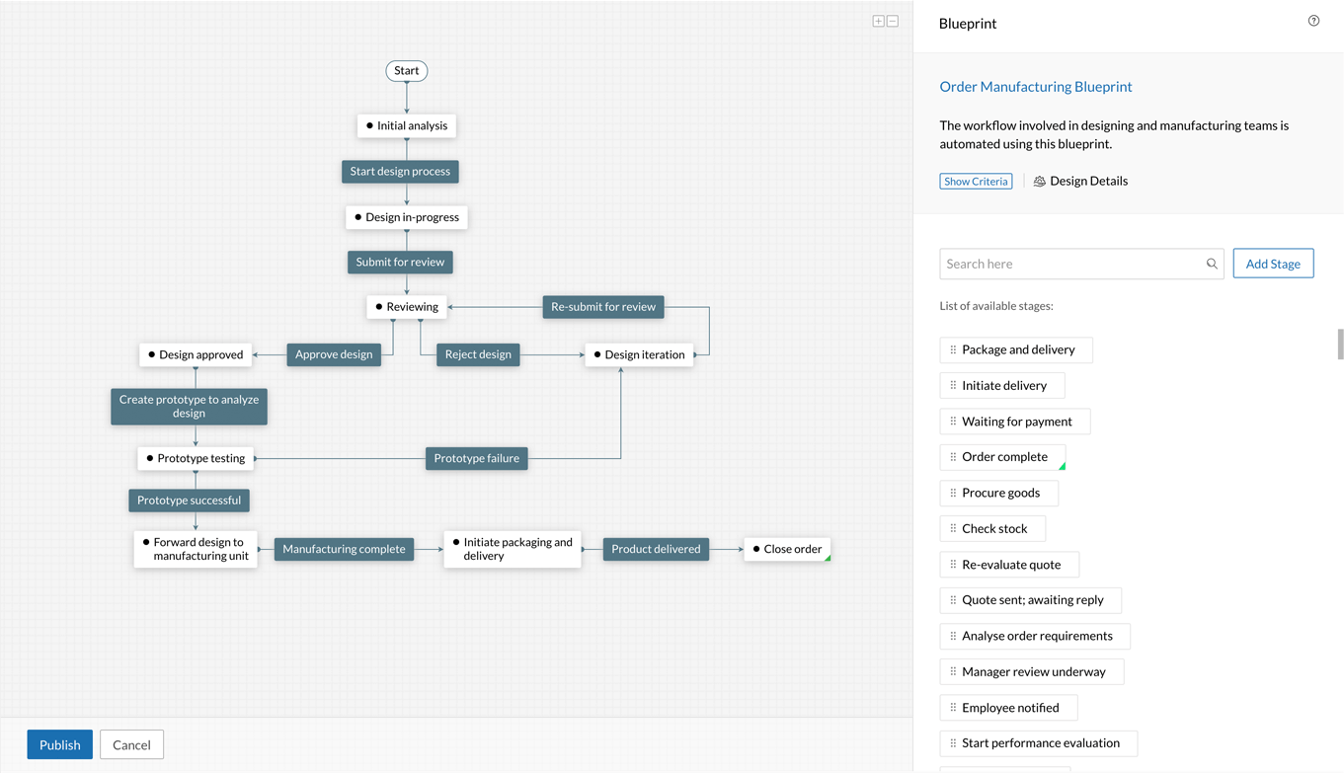1344x773 pixels.
Task: Show Criteria for the blueprint
Action: coord(976,181)
